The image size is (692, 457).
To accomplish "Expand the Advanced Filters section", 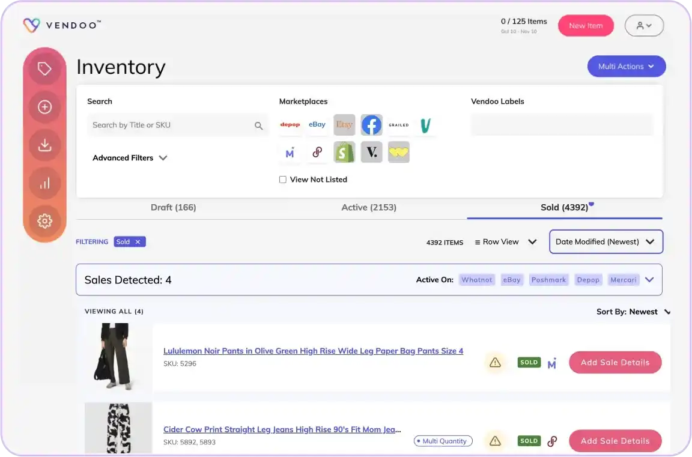I will [130, 157].
